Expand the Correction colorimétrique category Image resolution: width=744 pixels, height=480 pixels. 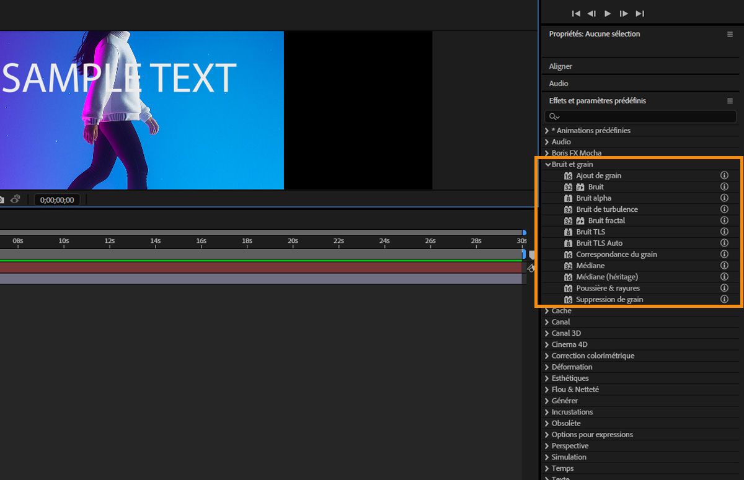(547, 356)
